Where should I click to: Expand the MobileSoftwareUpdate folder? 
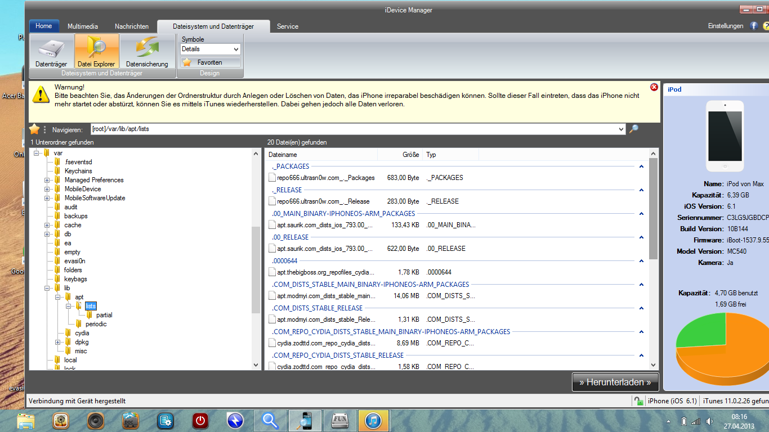point(47,198)
